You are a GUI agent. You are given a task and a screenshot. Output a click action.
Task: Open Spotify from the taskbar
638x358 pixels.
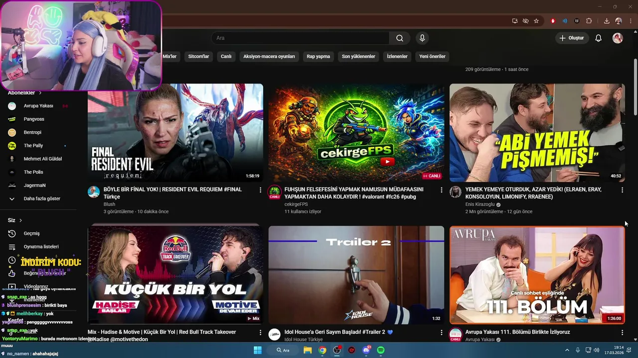coord(381,350)
